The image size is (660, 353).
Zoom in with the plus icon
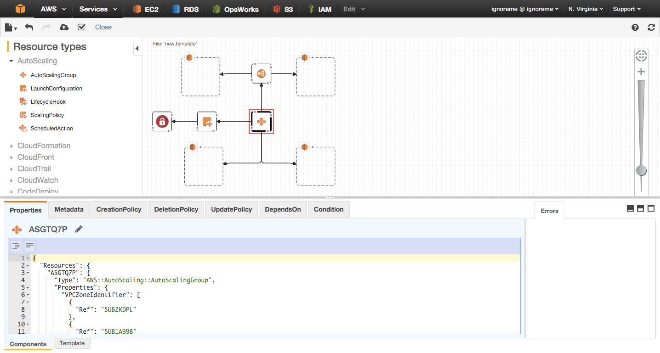pos(641,72)
